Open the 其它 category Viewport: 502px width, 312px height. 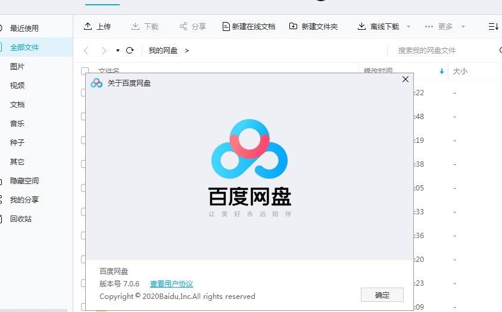[17, 161]
